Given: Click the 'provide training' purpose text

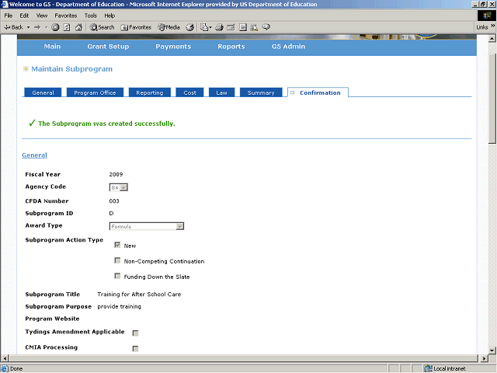Looking at the screenshot, I should (119, 307).
